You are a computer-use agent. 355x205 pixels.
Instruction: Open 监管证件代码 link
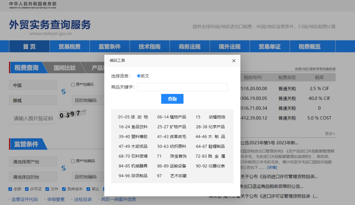tap(25, 199)
